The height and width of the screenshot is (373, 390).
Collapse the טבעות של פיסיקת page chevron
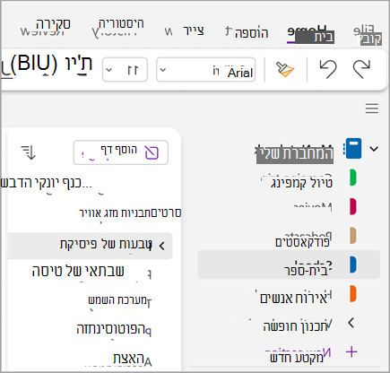click(162, 246)
